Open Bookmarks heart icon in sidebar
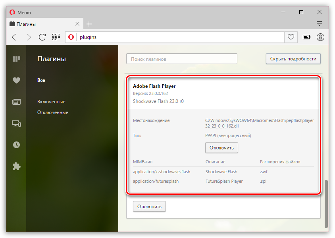 [16, 80]
